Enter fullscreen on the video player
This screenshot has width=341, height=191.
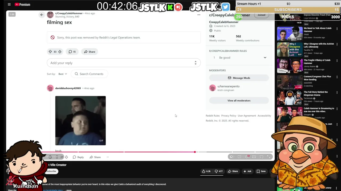(269, 157)
